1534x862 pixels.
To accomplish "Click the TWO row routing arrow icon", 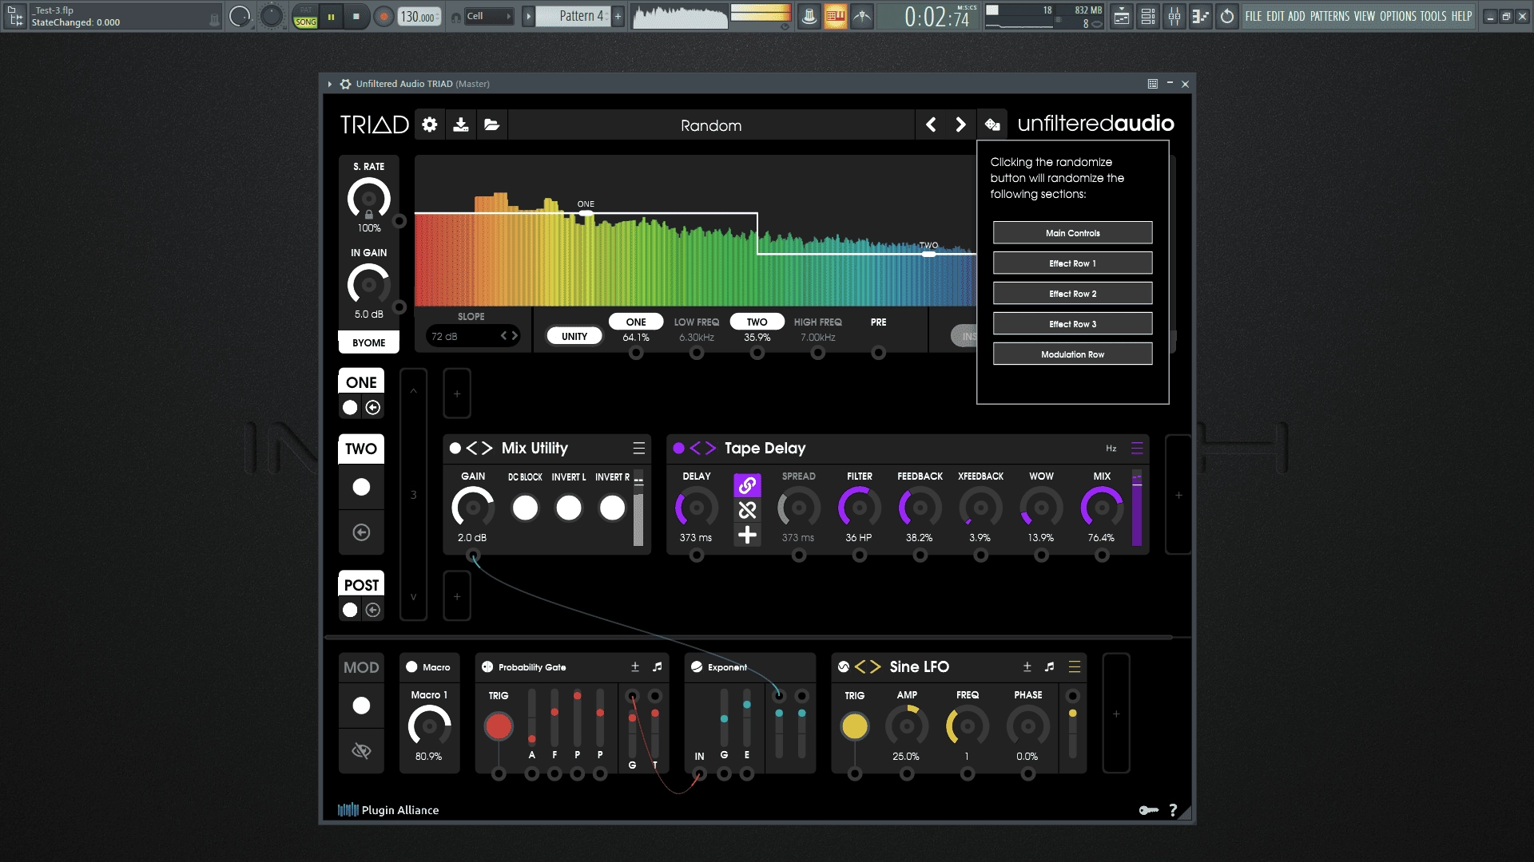I will (x=361, y=532).
